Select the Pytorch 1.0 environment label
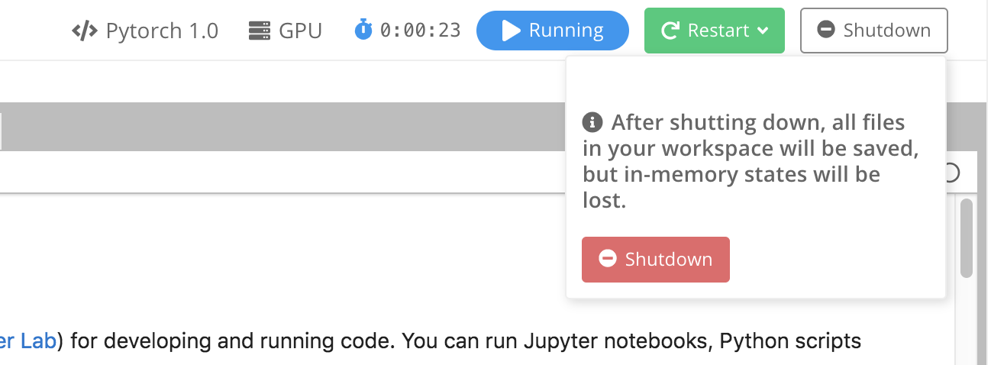Image resolution: width=991 pixels, height=365 pixels. 162,31
